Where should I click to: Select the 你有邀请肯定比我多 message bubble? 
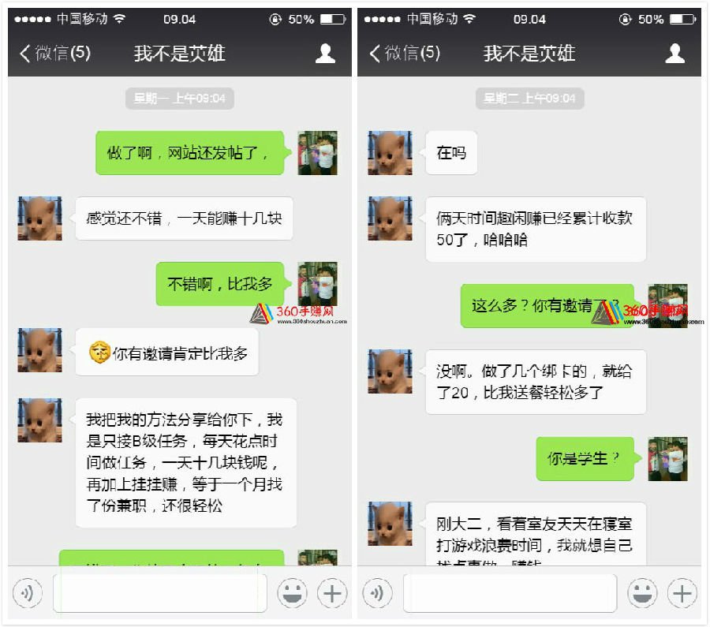pyautogui.click(x=167, y=353)
